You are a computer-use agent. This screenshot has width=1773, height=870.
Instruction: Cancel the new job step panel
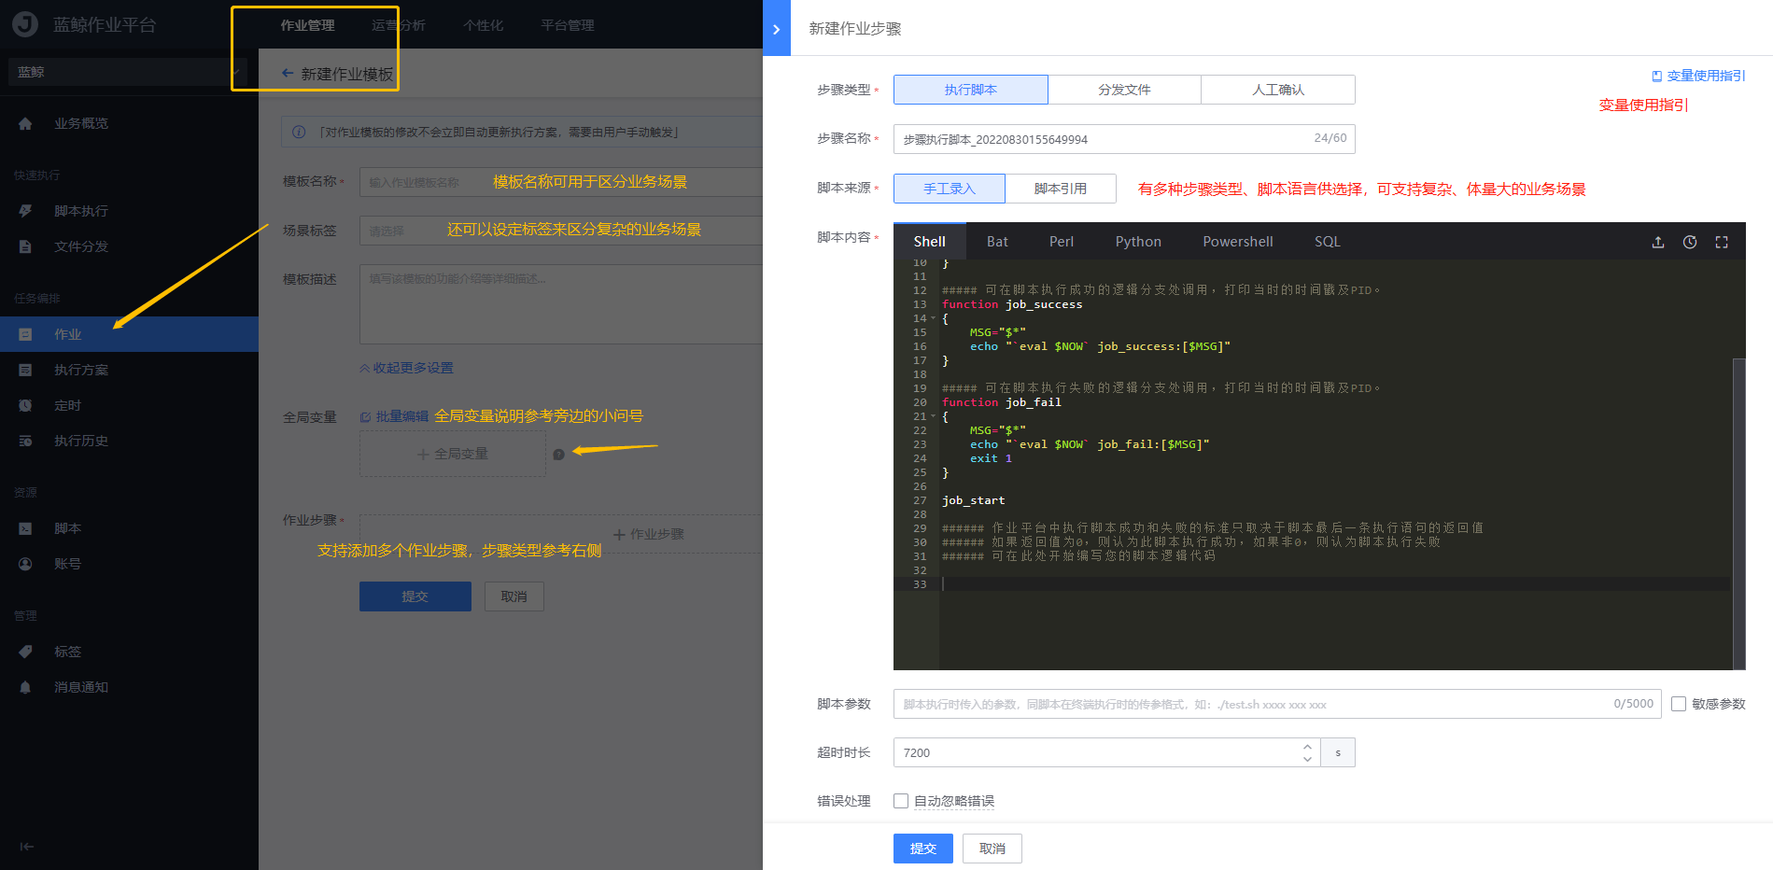992,849
